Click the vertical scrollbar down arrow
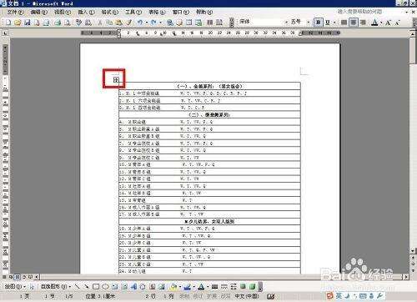The width and height of the screenshot is (417, 302). click(413, 250)
